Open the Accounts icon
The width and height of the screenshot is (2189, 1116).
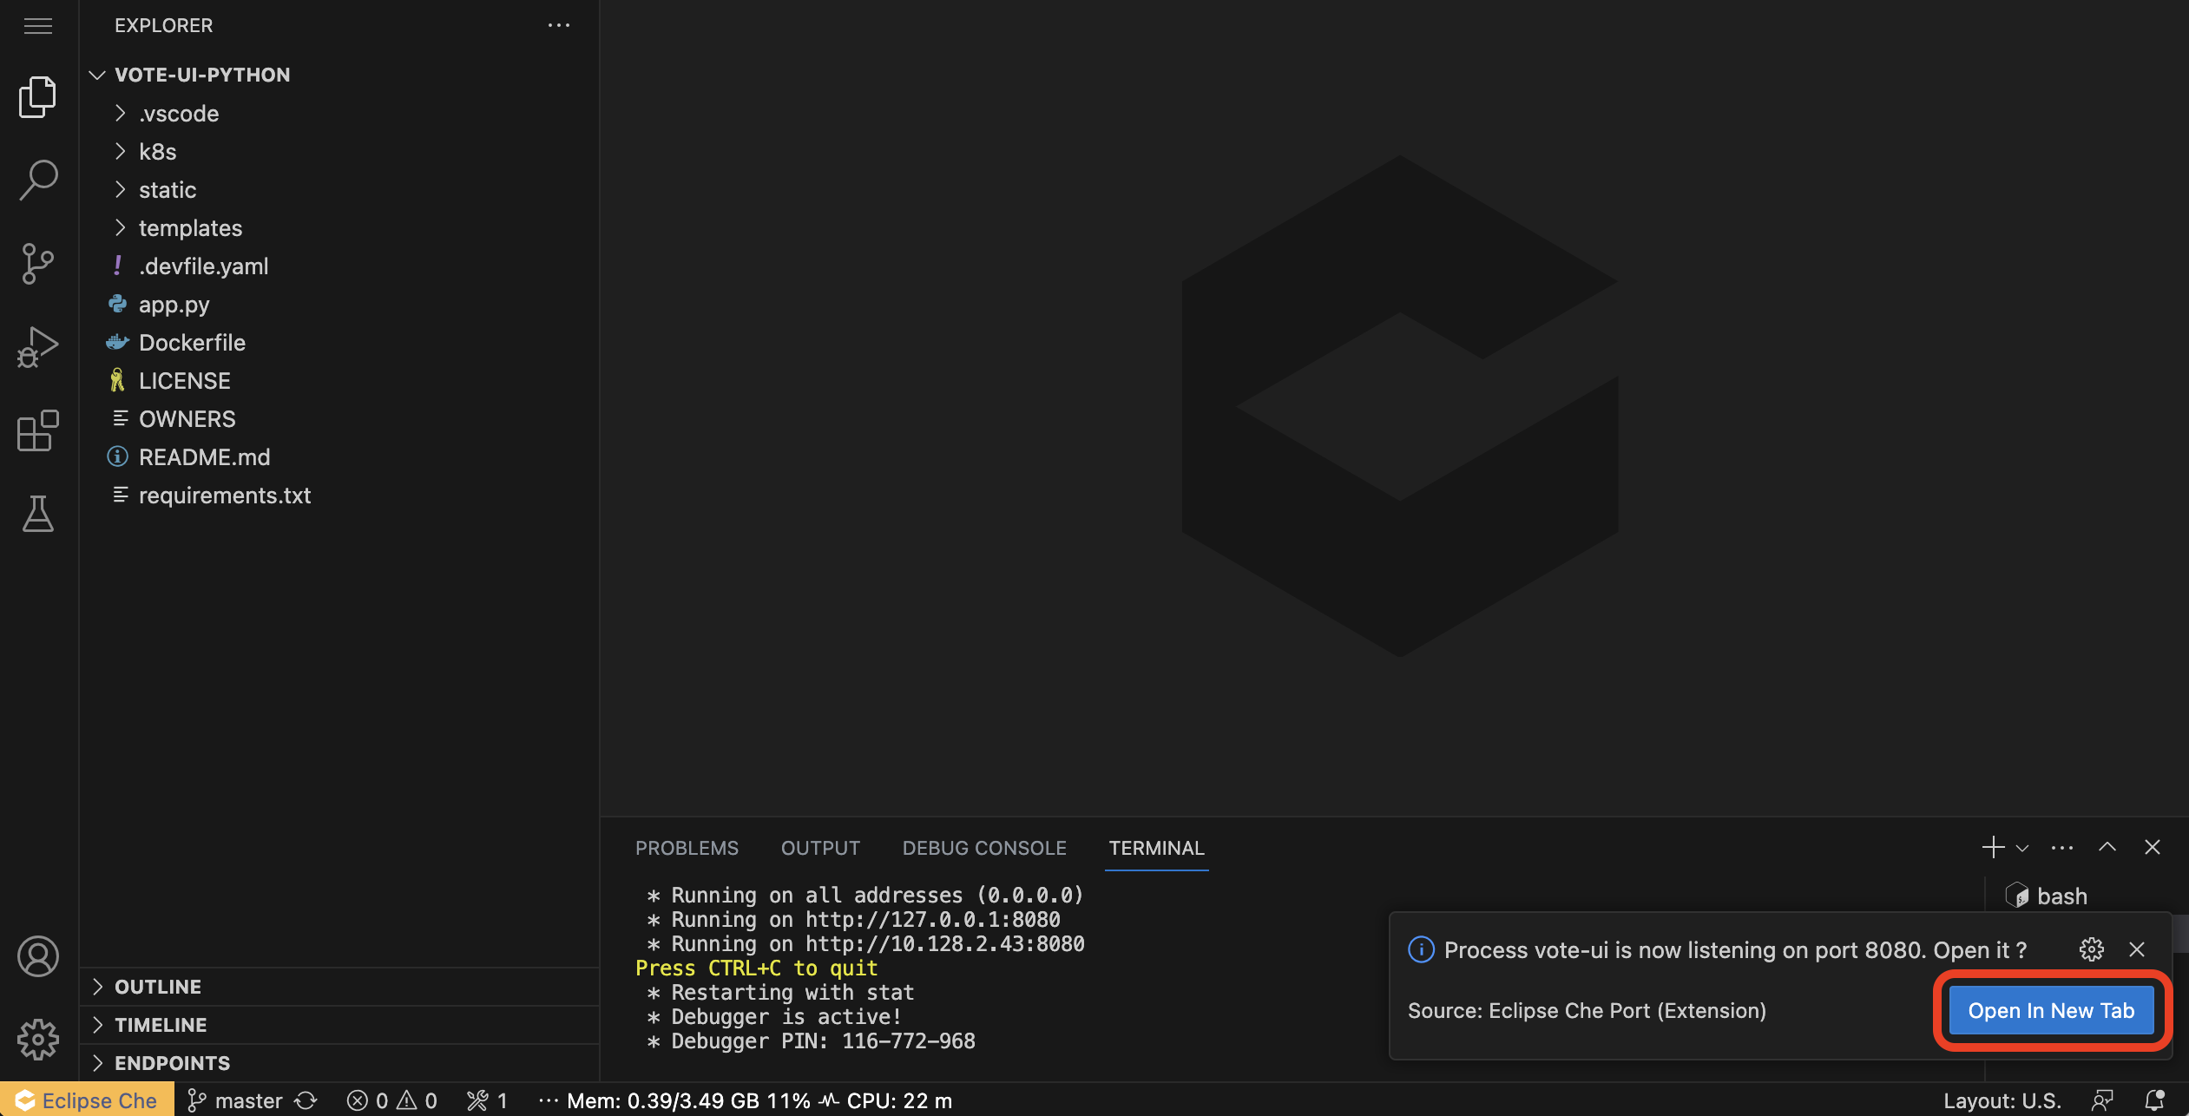point(38,956)
